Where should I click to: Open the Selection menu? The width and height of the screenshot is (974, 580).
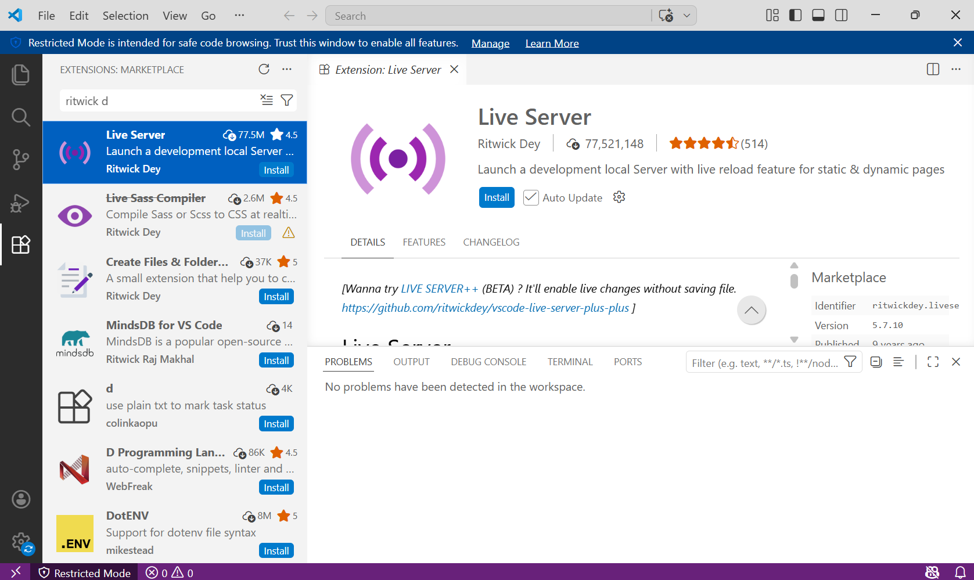tap(125, 16)
